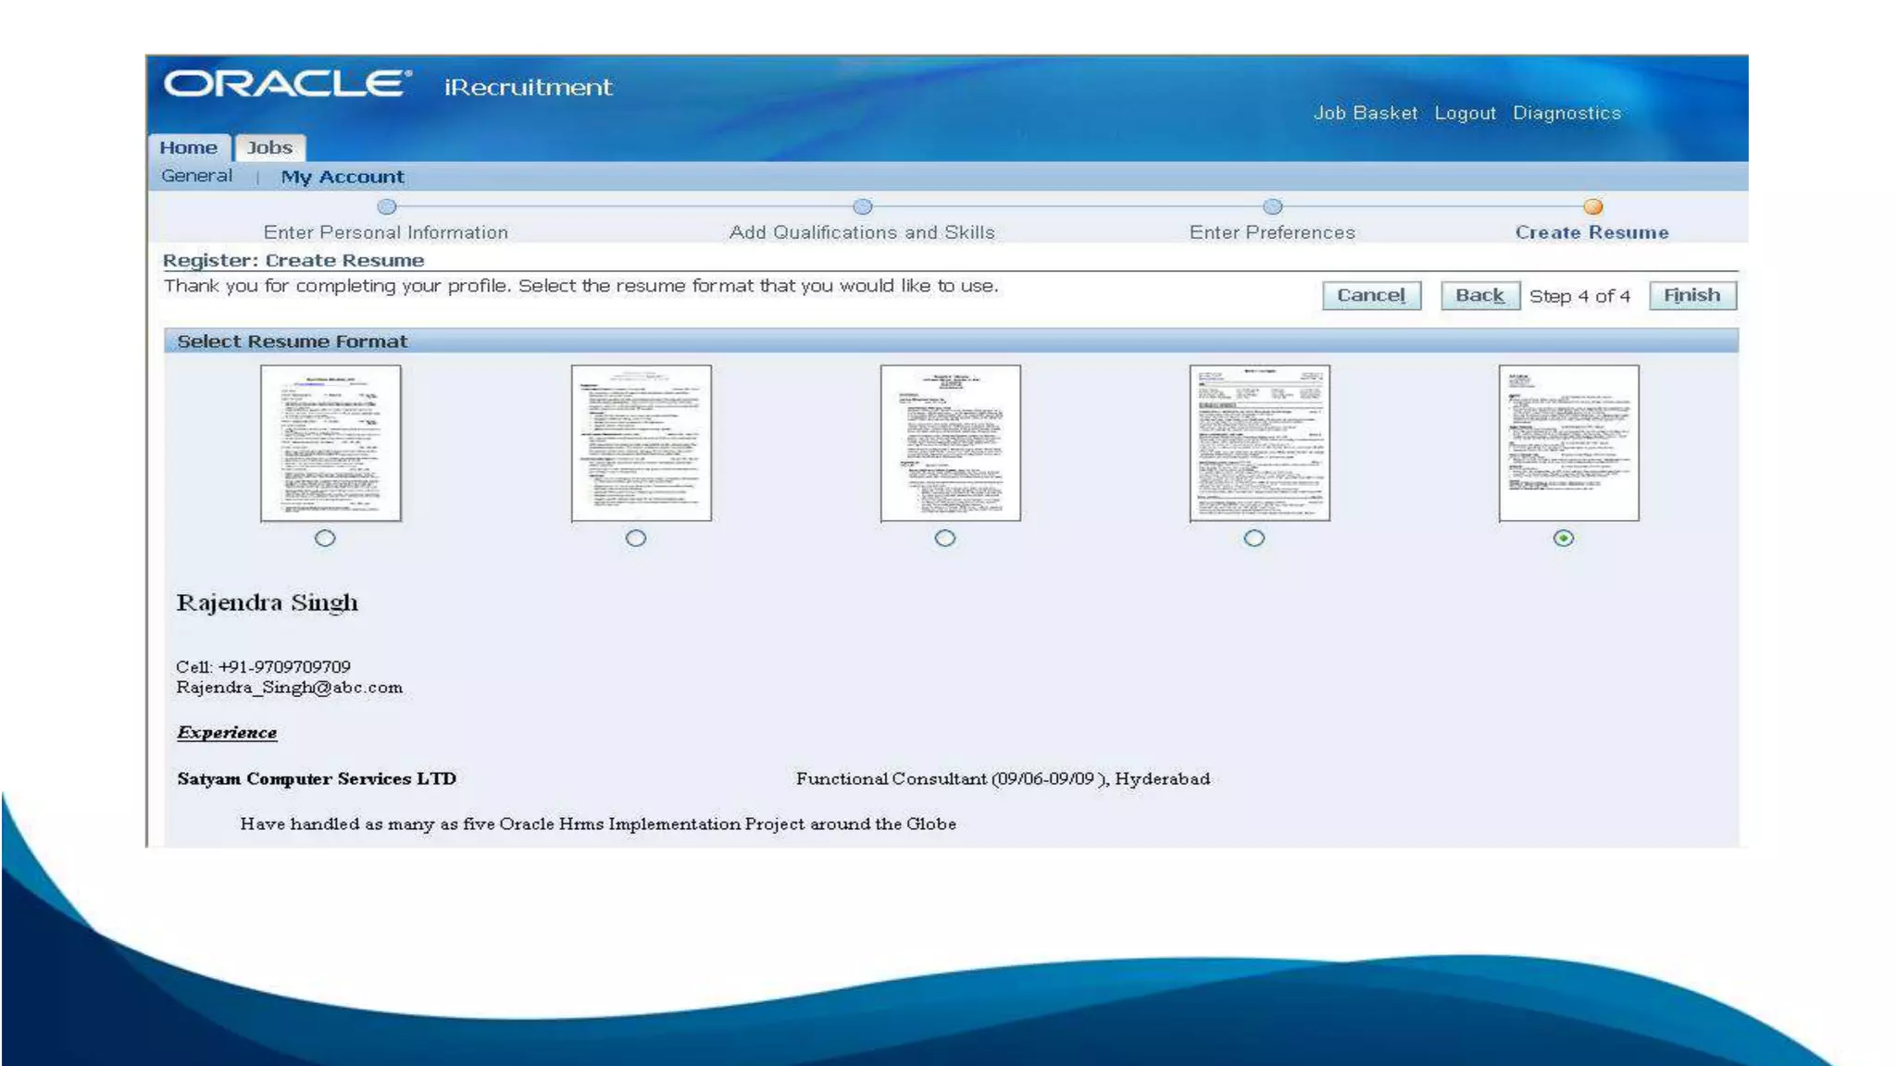
Task: Open the My Account subtab
Action: coord(342,177)
